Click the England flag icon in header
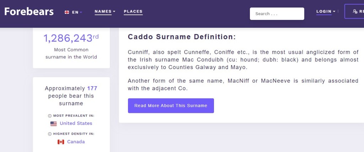Viewport: 364px width, 152px height. 67,12
